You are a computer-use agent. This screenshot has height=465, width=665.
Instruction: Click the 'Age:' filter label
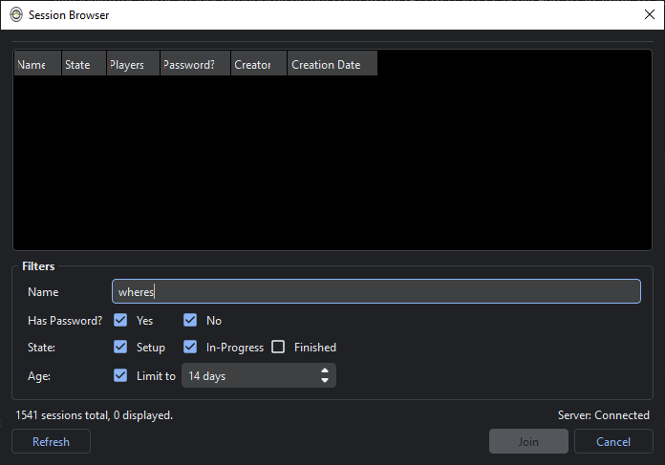click(x=39, y=376)
